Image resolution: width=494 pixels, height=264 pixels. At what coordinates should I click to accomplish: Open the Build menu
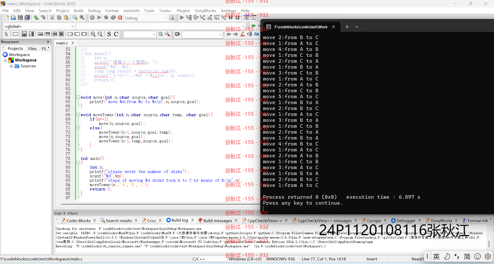(78, 11)
